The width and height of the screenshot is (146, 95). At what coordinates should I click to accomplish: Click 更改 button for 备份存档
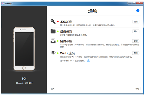(x=136, y=41)
